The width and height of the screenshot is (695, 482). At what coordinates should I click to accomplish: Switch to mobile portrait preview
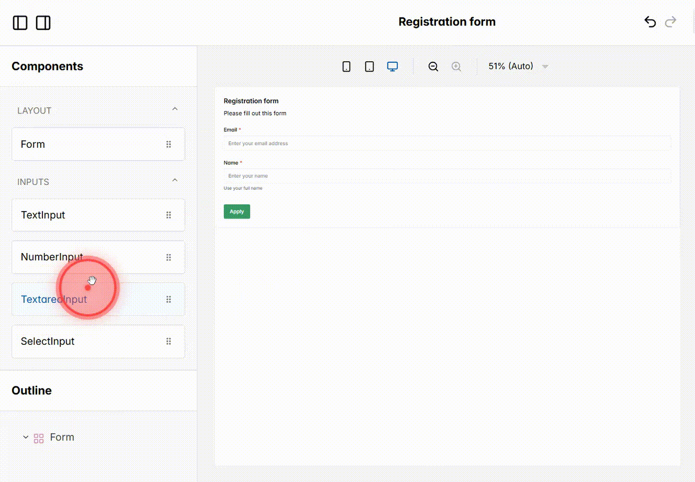click(346, 66)
